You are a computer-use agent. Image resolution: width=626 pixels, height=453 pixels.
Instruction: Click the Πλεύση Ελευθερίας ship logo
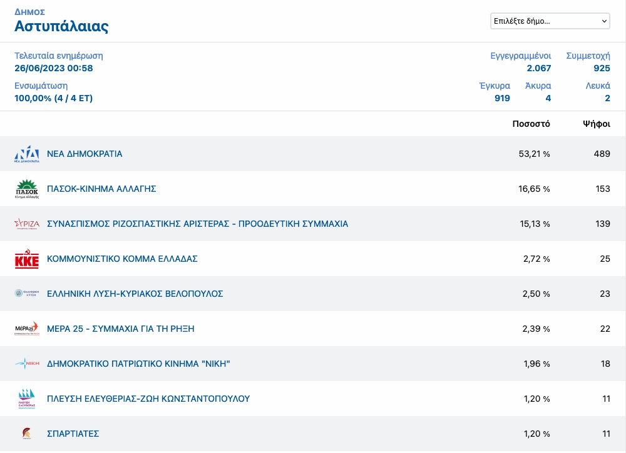point(27,399)
